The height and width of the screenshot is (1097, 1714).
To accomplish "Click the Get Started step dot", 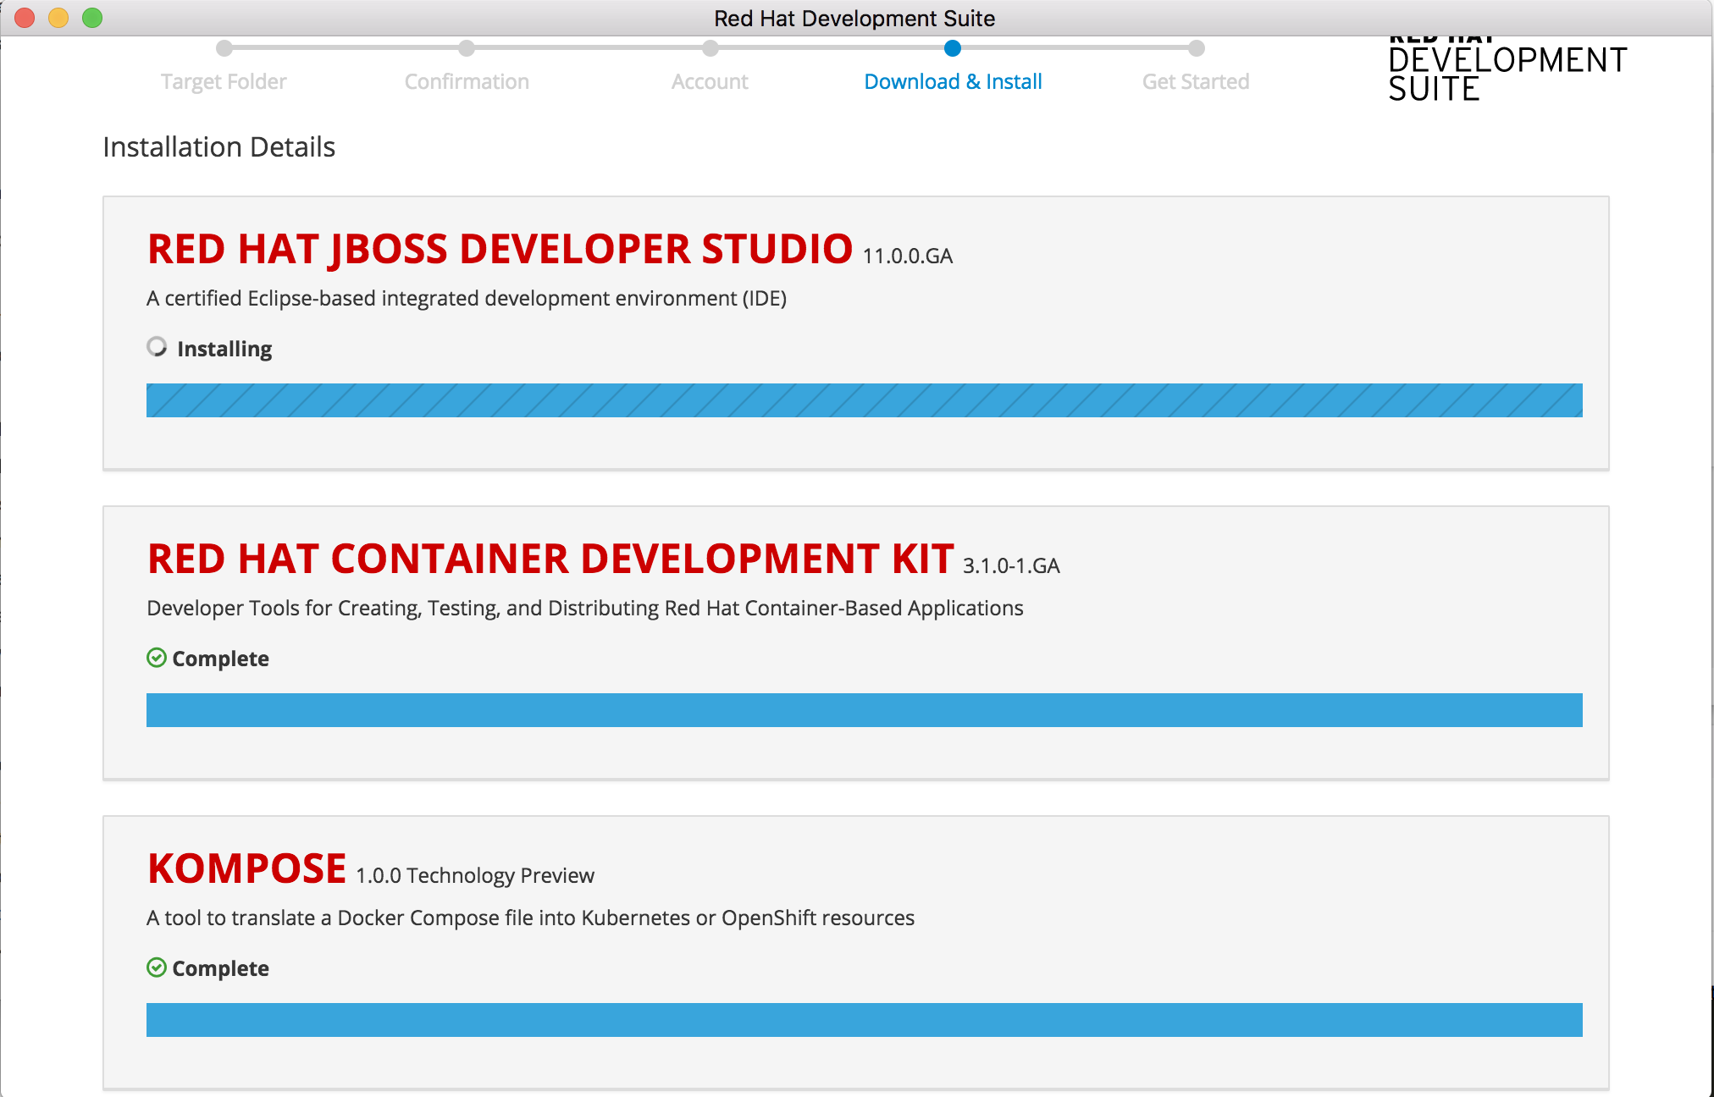I will tap(1196, 48).
